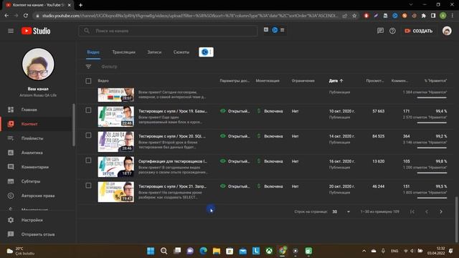Click Отправить отзыв in the sidebar
Viewport: 459px width, 258px height.
(x=38, y=234)
